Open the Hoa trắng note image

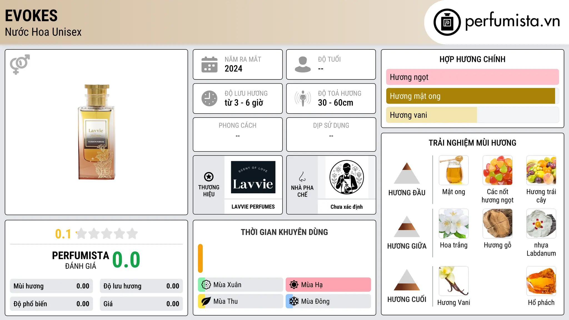[454, 224]
